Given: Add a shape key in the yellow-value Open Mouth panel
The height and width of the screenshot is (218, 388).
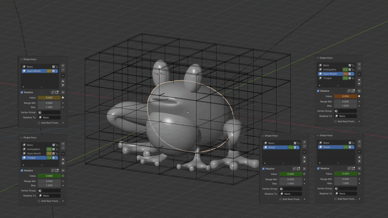Looking at the screenshot, I should click(x=63, y=66).
